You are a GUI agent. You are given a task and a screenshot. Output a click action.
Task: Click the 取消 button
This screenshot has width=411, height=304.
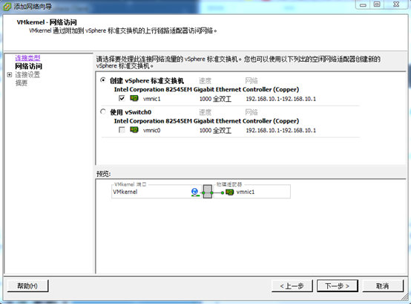click(x=383, y=285)
